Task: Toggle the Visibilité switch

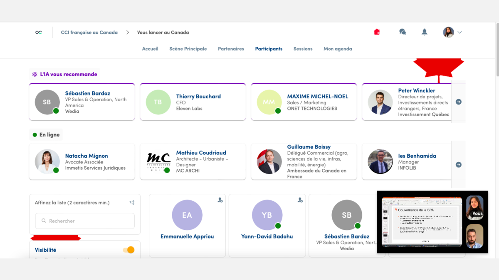Action: click(128, 250)
